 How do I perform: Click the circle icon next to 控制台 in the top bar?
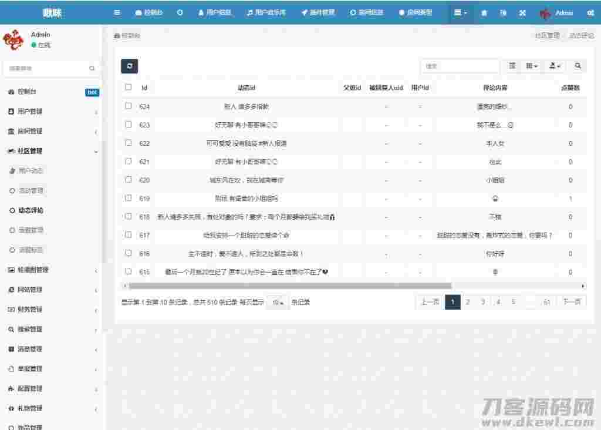[180, 13]
